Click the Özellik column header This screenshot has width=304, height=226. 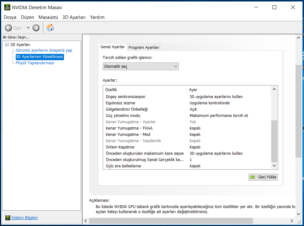[145, 90]
